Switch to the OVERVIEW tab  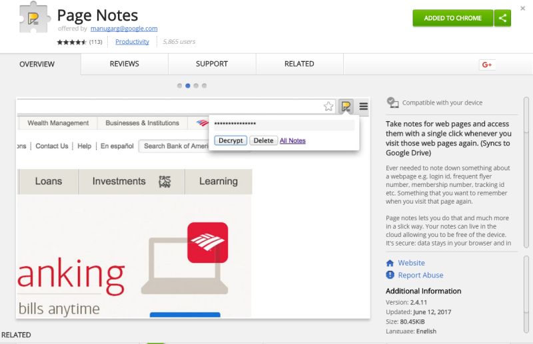37,64
